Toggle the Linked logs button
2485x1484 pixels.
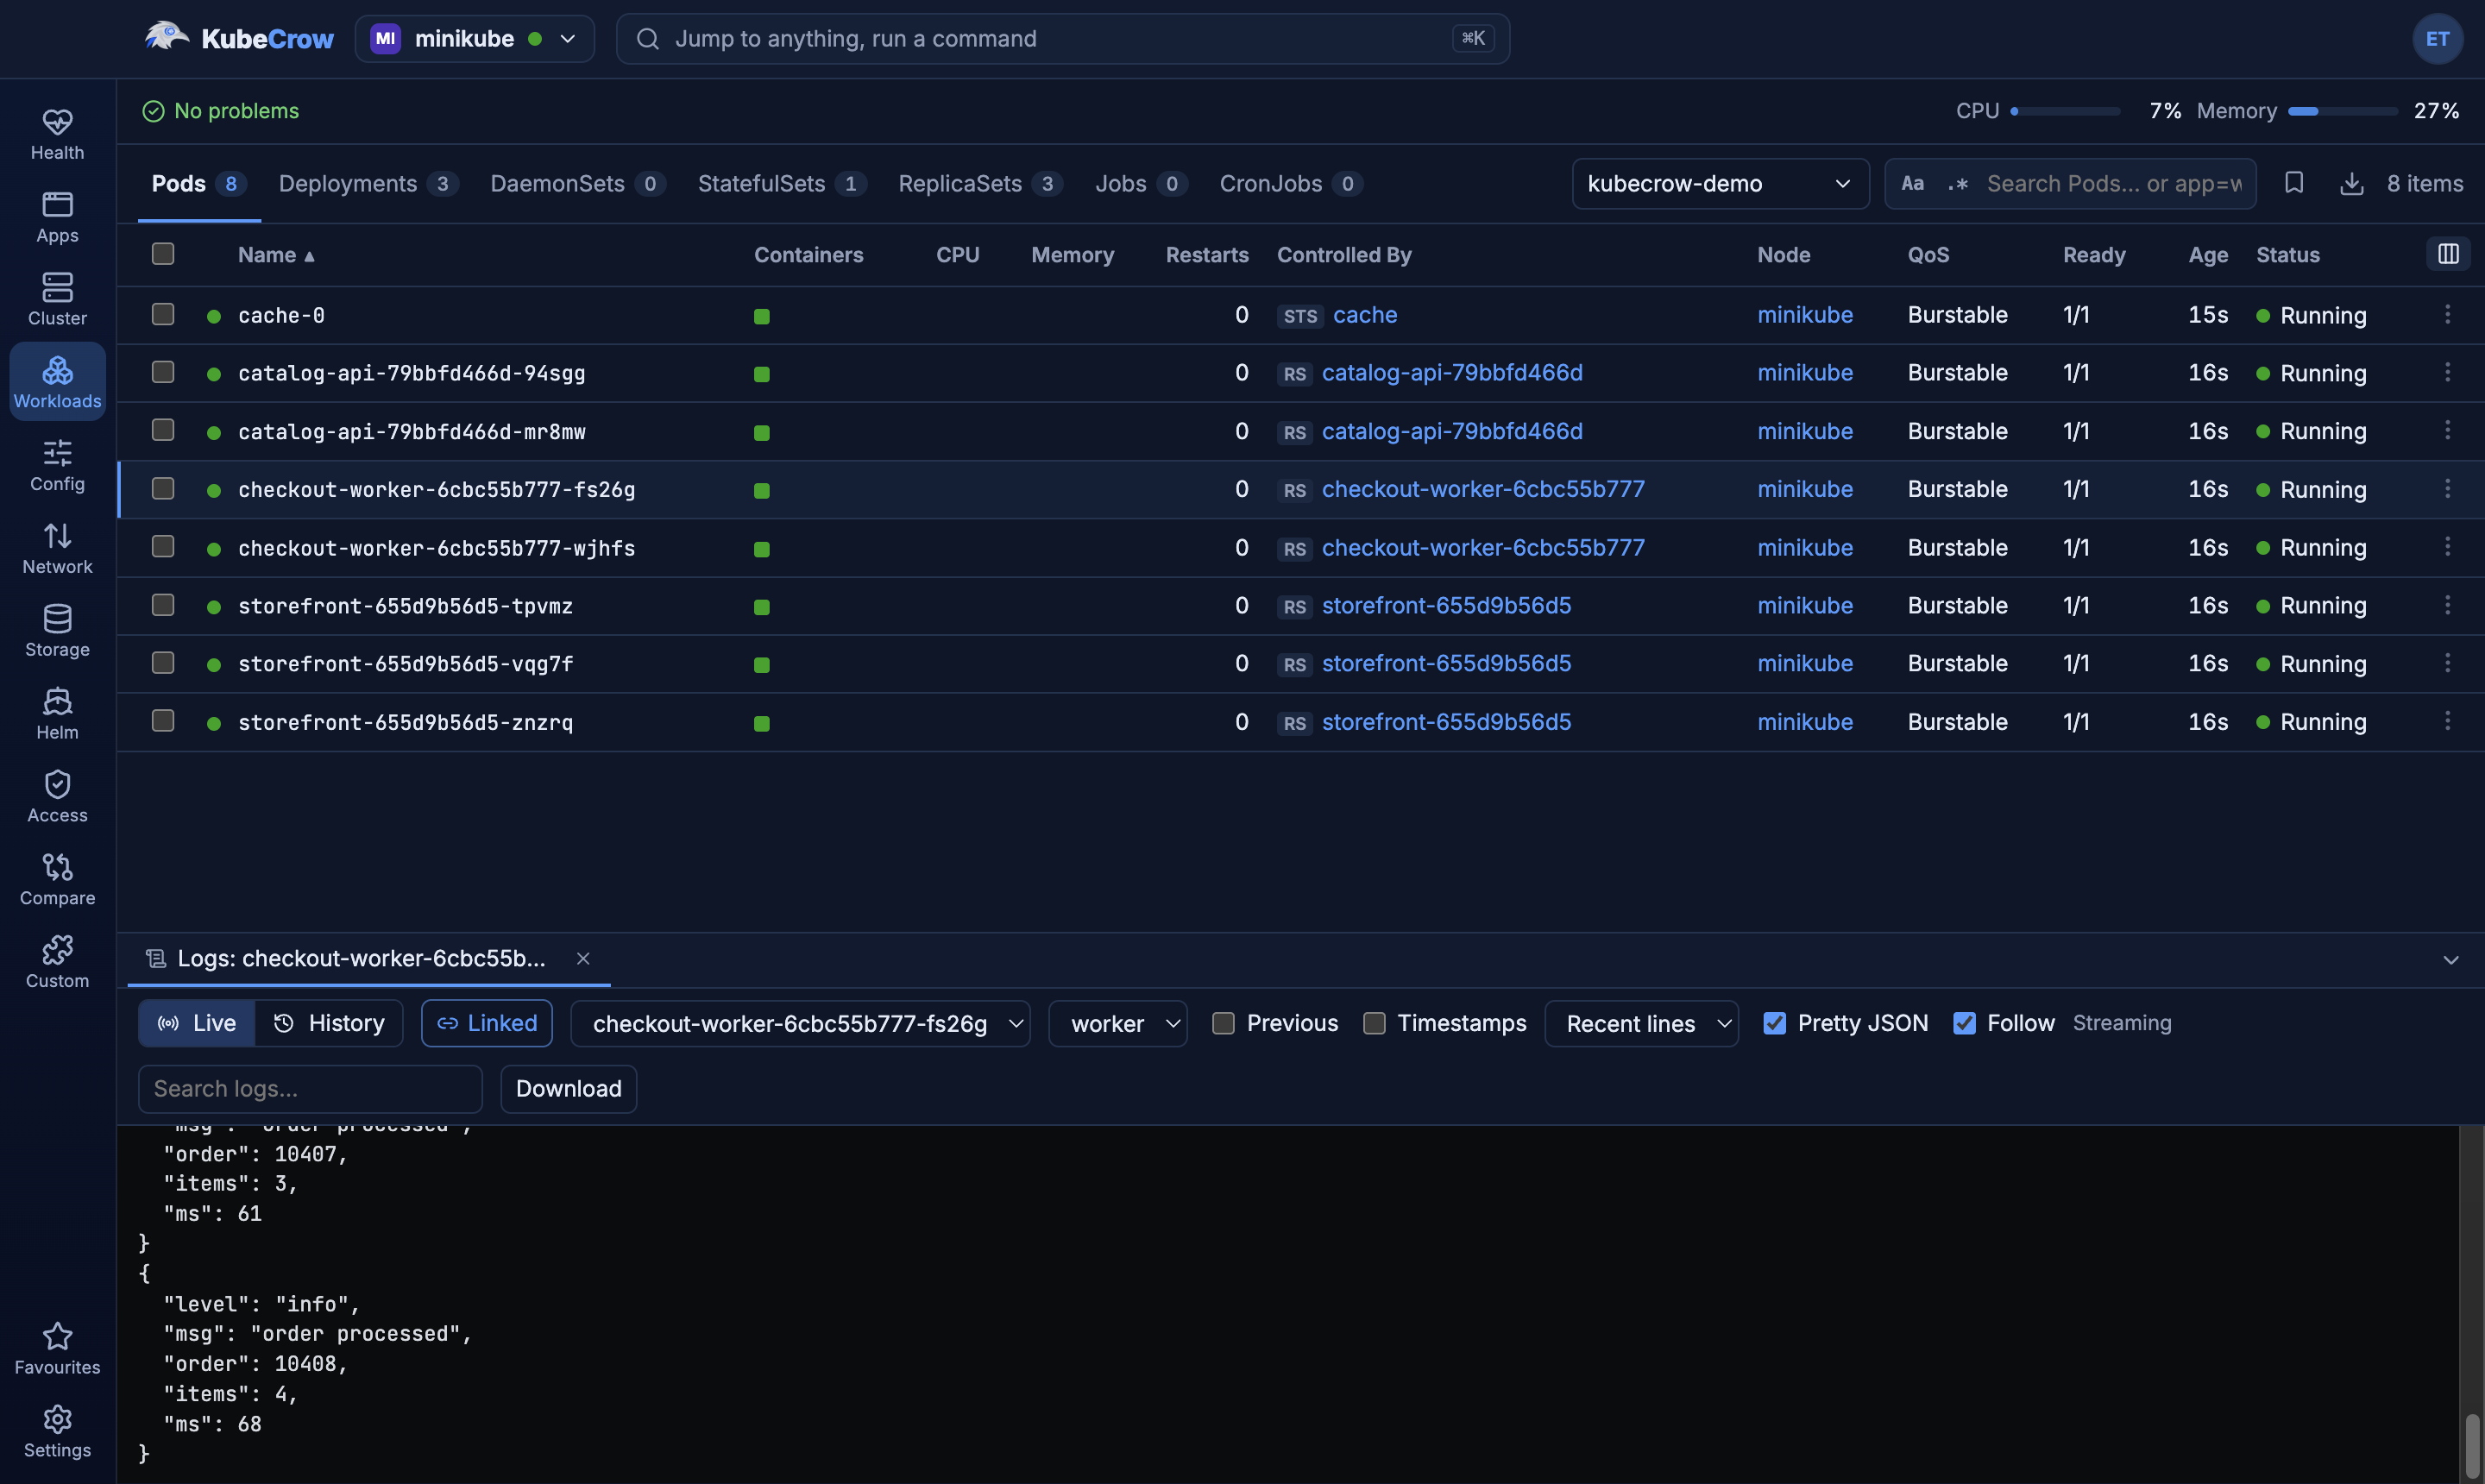tap(487, 1023)
